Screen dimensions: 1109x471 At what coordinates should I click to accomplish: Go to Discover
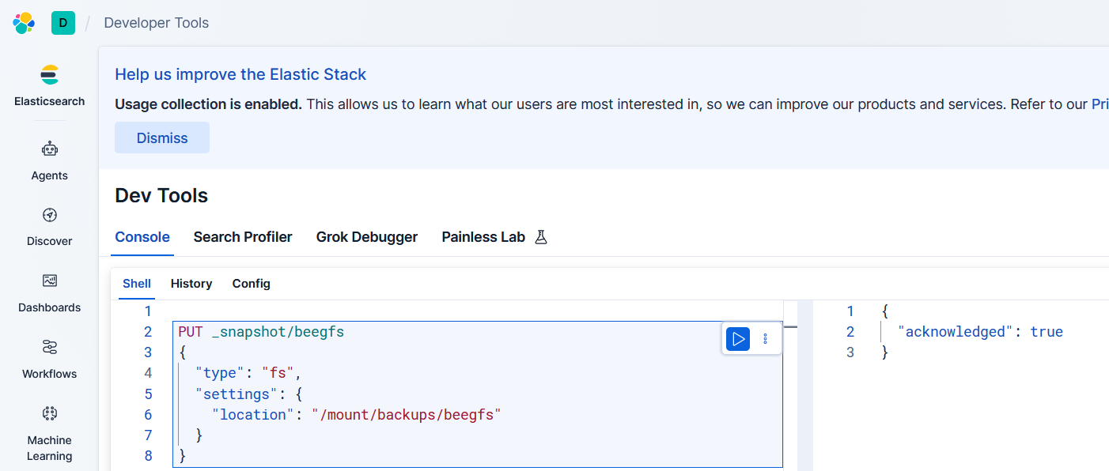click(50, 227)
